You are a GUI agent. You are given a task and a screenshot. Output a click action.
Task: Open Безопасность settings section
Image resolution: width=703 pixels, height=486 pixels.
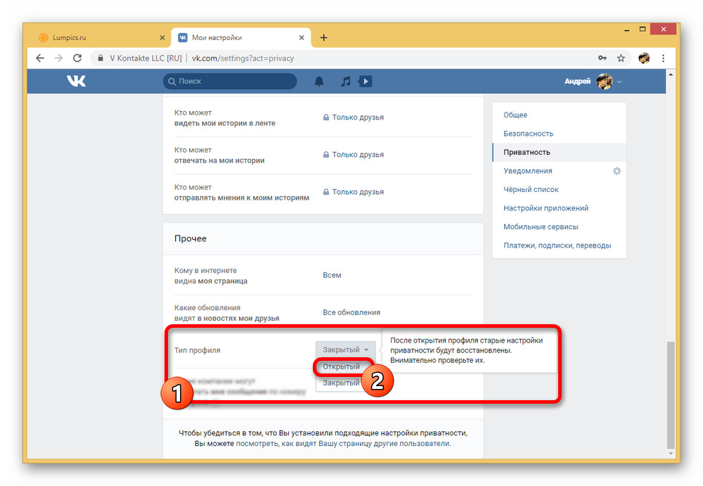[x=559, y=134]
